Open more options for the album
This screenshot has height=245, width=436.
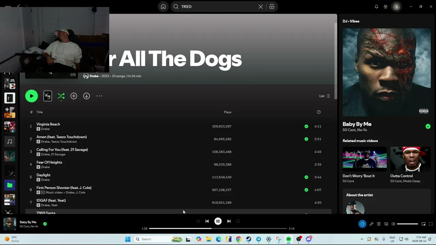point(99,96)
